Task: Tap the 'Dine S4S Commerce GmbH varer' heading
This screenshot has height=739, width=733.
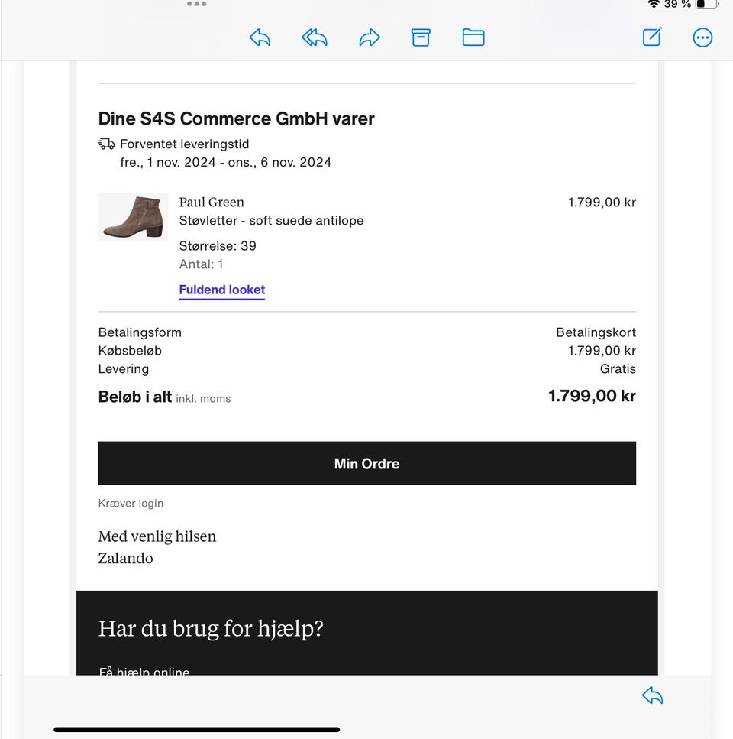Action: tap(237, 119)
